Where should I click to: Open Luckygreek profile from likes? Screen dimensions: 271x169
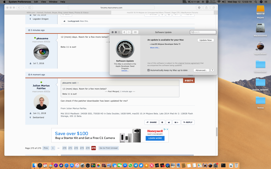coord(74,21)
